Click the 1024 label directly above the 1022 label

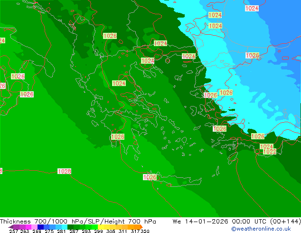pyautogui.click(x=266, y=146)
